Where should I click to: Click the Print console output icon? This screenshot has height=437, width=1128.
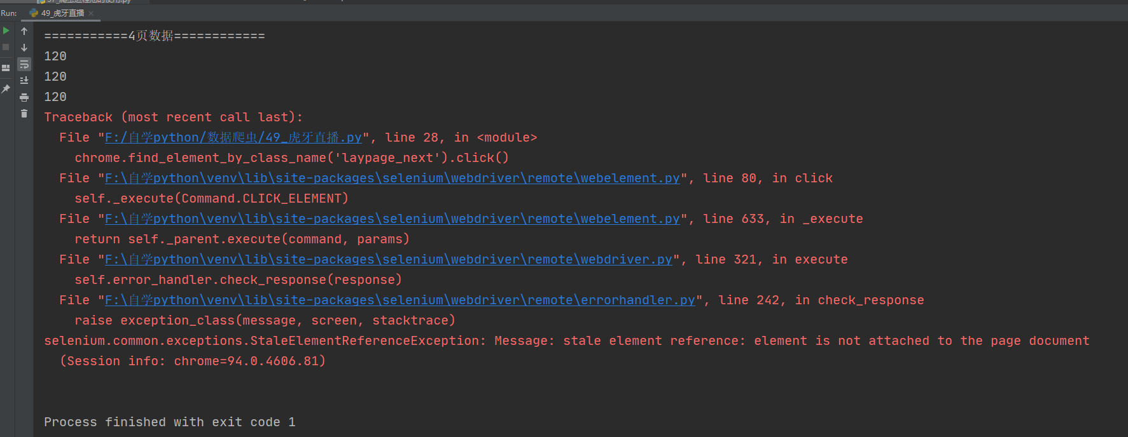24,97
